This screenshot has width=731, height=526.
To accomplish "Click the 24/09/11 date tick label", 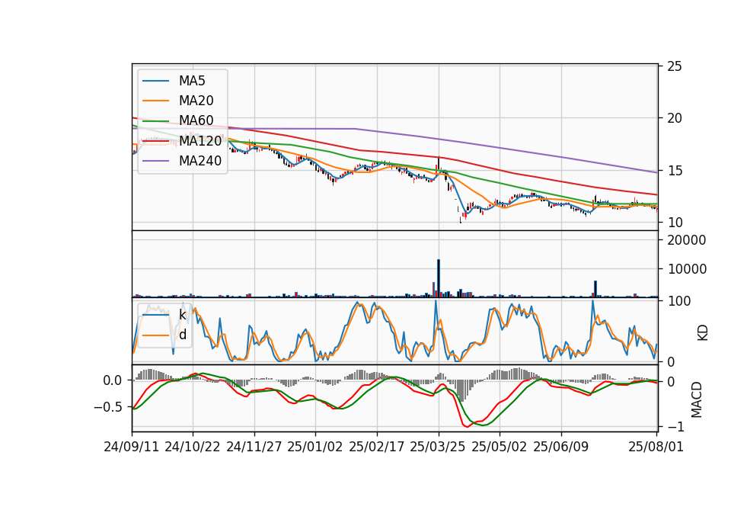I will pos(132,447).
